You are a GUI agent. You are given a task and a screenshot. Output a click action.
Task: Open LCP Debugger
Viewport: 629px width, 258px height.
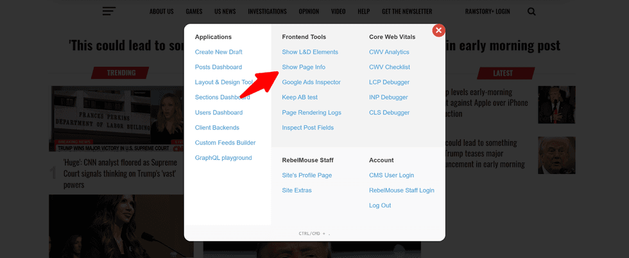point(389,82)
